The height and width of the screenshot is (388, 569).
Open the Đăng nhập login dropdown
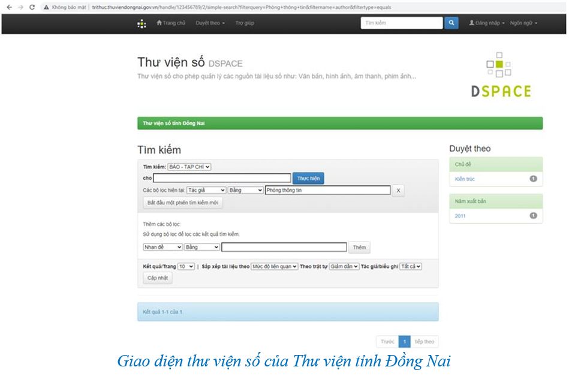pyautogui.click(x=486, y=23)
